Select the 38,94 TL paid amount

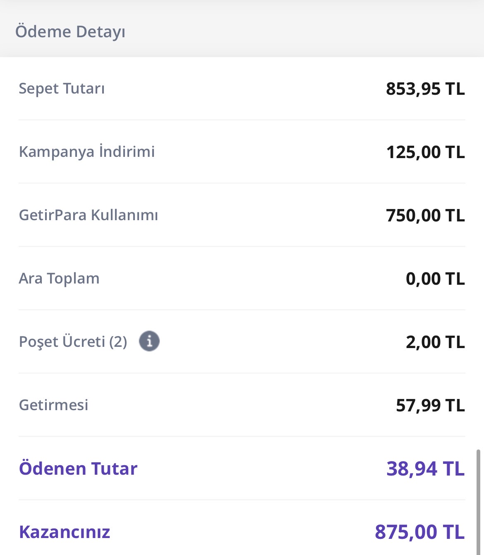tap(426, 469)
